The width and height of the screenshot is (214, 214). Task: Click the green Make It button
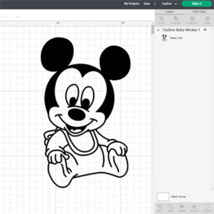pyautogui.click(x=196, y=4)
